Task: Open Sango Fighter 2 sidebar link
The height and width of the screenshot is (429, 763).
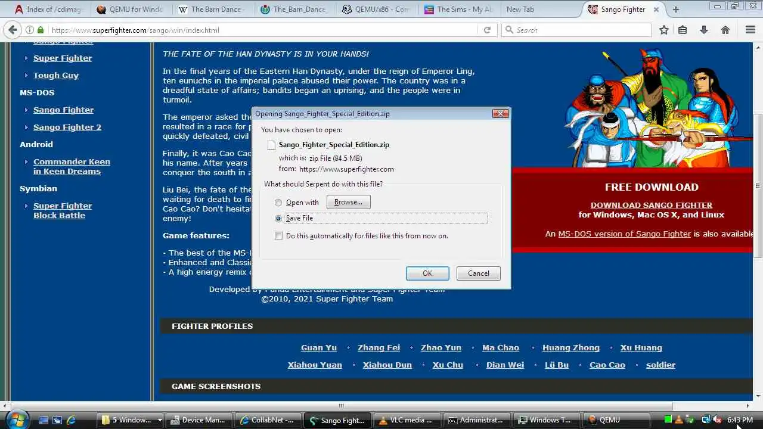Action: tap(67, 127)
